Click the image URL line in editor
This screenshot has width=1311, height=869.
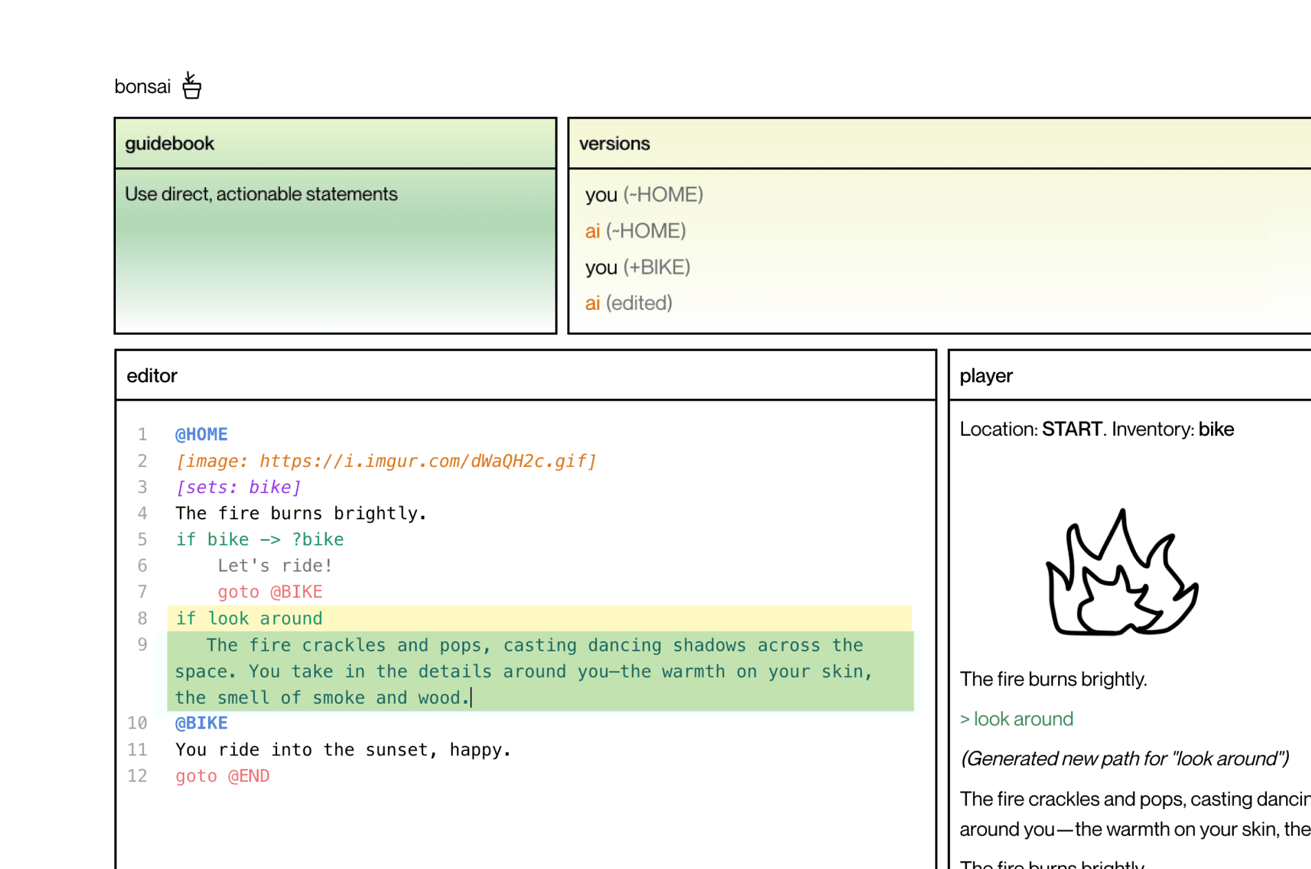click(x=386, y=461)
